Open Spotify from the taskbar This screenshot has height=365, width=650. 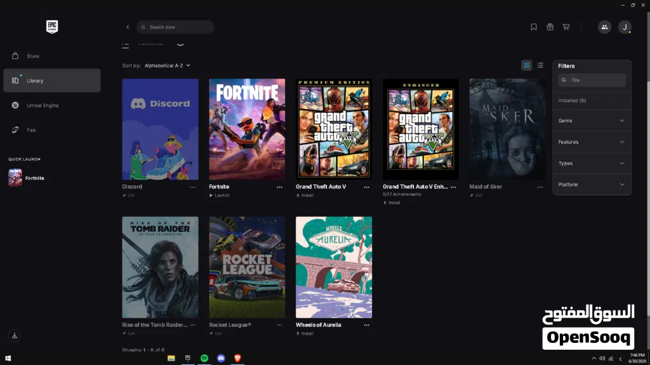(x=204, y=358)
